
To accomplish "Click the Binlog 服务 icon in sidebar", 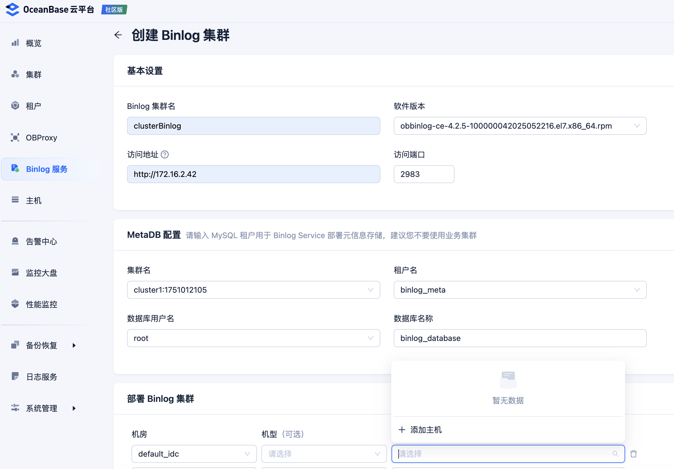I will (15, 168).
